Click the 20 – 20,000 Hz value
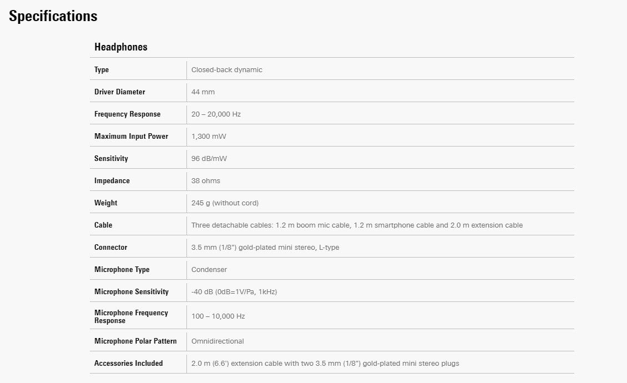 tap(216, 114)
